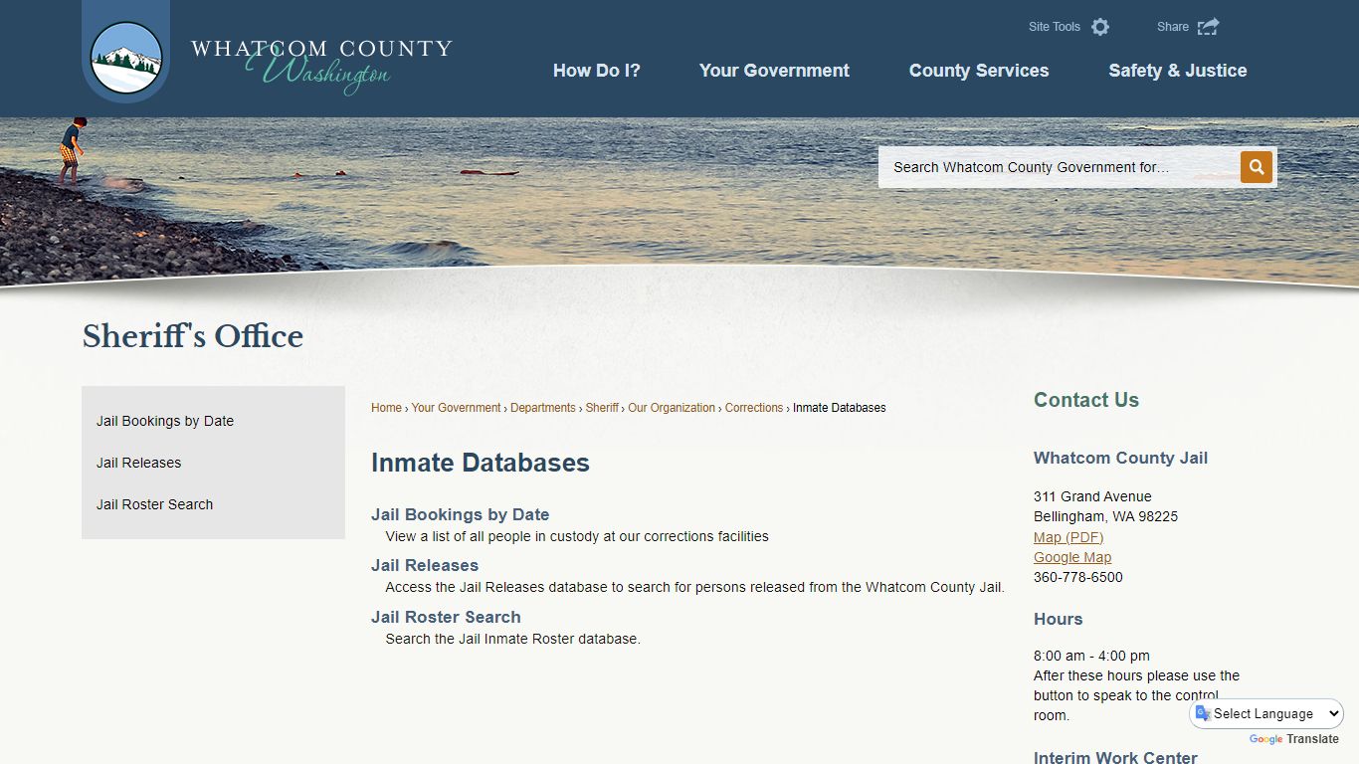Select Safety & Justice in the navigation
Image resolution: width=1359 pixels, height=764 pixels.
click(x=1177, y=71)
